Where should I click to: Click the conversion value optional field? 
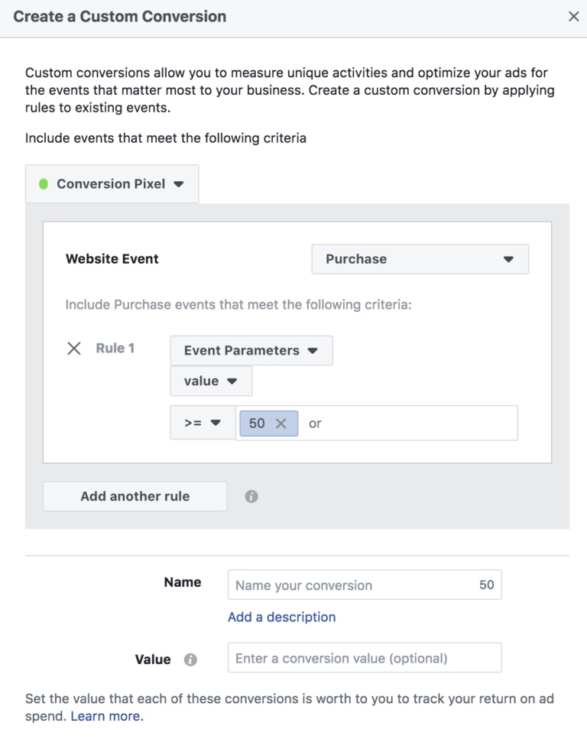tap(365, 658)
